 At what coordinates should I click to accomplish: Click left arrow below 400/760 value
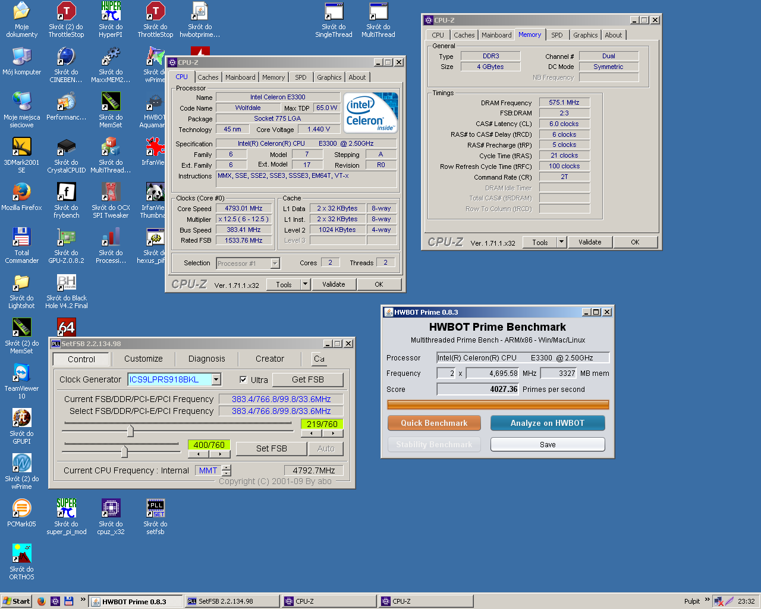click(x=198, y=454)
